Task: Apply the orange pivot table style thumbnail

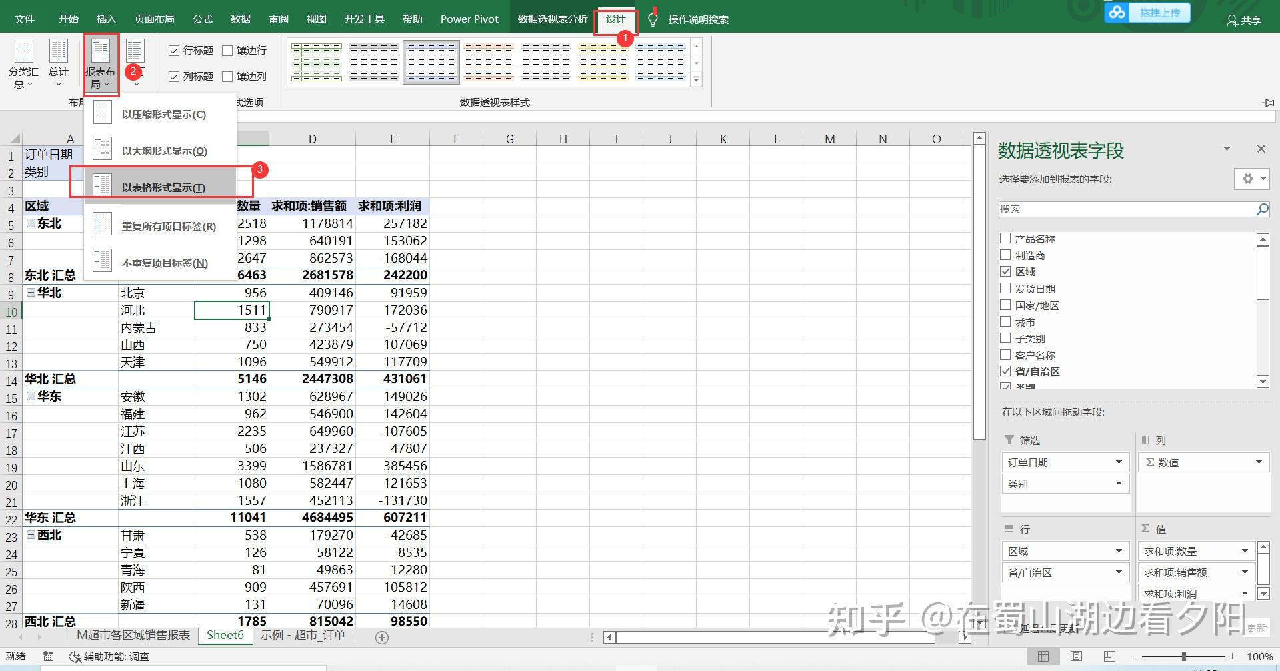Action: pos(489,61)
